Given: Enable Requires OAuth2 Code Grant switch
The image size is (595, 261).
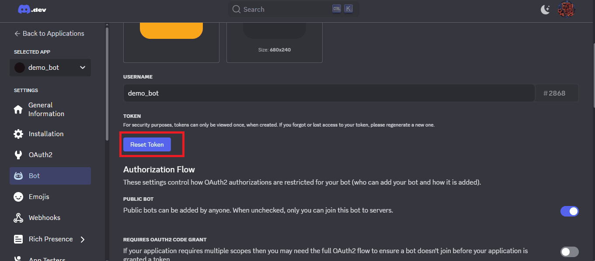Looking at the screenshot, I should pos(570,252).
